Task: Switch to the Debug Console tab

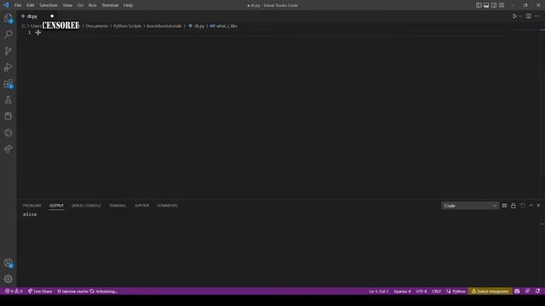Action: 86,206
